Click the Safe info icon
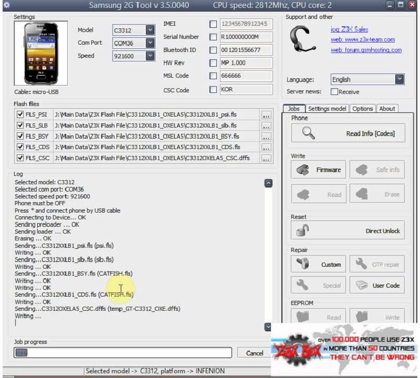420x378 pixels. [362, 170]
